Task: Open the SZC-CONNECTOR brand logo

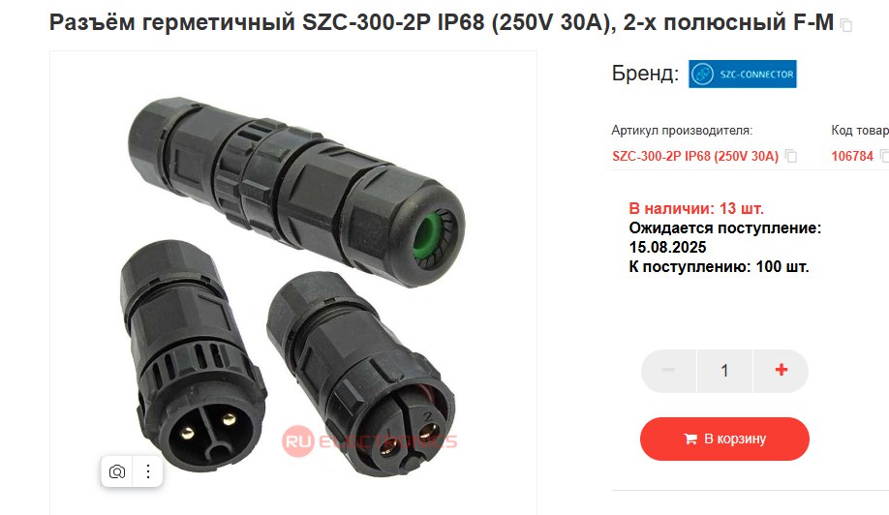Action: pos(742,75)
